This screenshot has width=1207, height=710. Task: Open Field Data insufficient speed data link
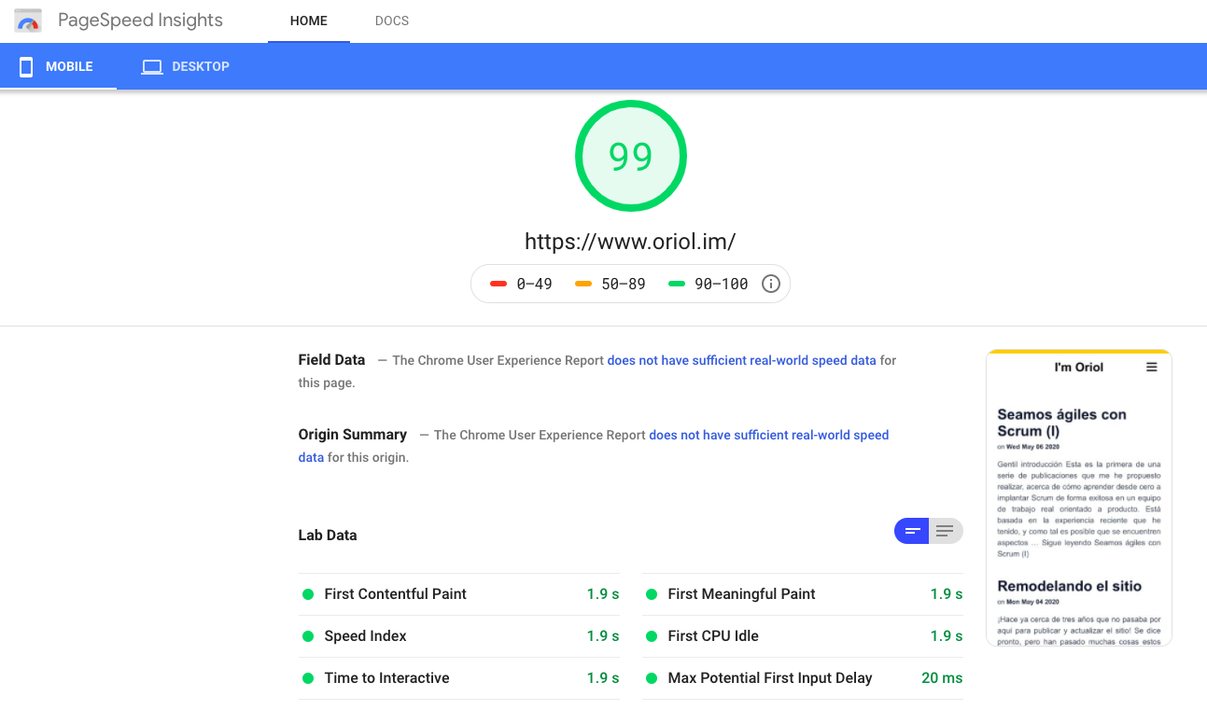(741, 360)
